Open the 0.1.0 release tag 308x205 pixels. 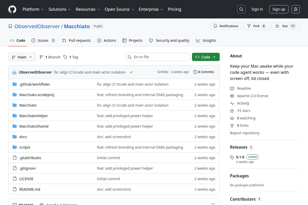pyautogui.click(x=240, y=157)
